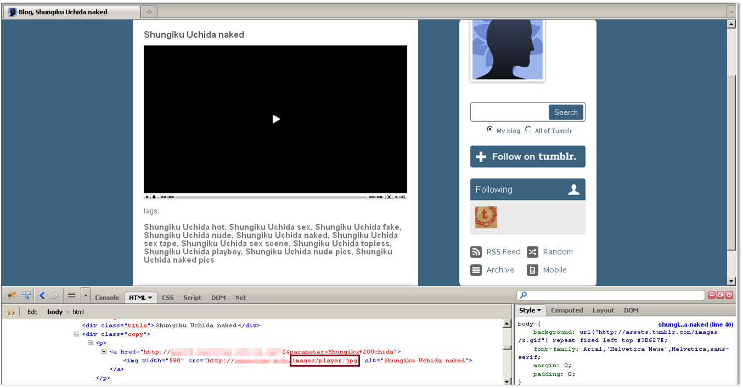This screenshot has height=388, width=743.
Task: Deactivate Firebug with red power button
Action: click(x=729, y=295)
